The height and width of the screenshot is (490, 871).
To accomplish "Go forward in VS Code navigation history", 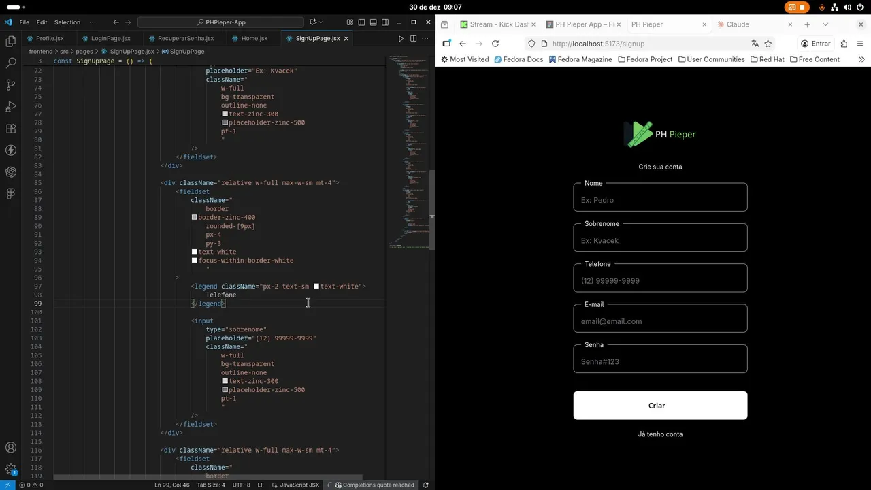I will click(x=129, y=22).
